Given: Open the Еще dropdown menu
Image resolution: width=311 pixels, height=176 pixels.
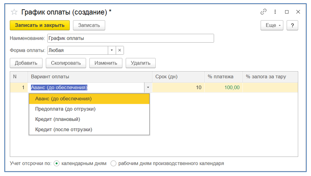Looking at the screenshot, I should (272, 25).
